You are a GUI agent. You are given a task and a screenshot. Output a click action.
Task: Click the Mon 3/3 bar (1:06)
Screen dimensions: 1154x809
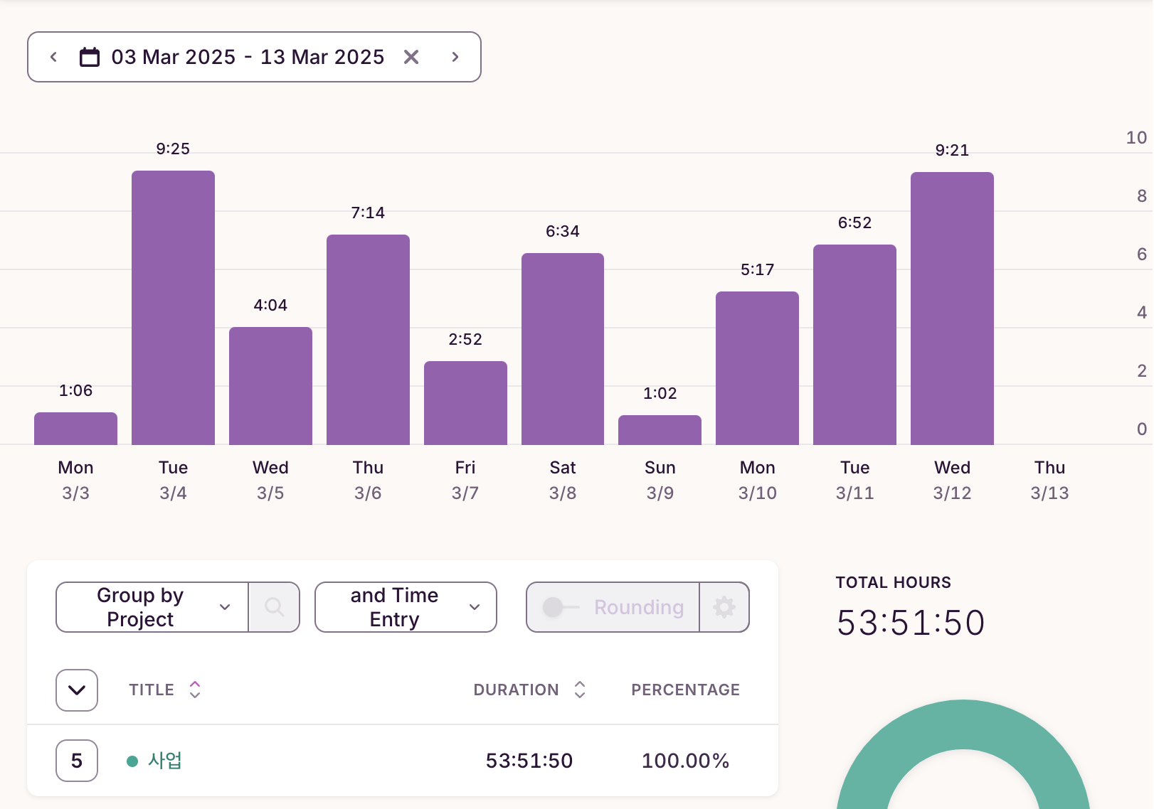[x=75, y=429]
